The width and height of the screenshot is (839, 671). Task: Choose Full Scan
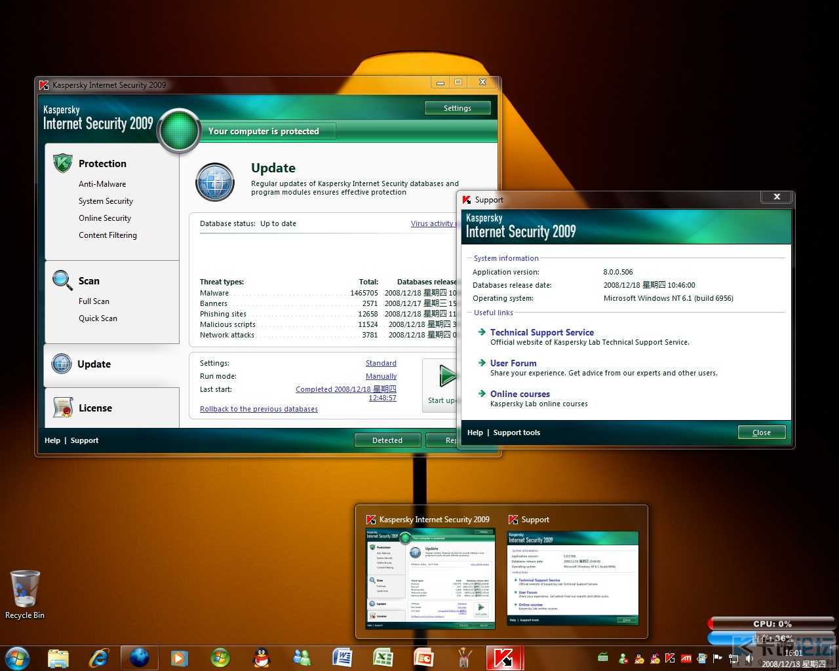click(x=94, y=301)
